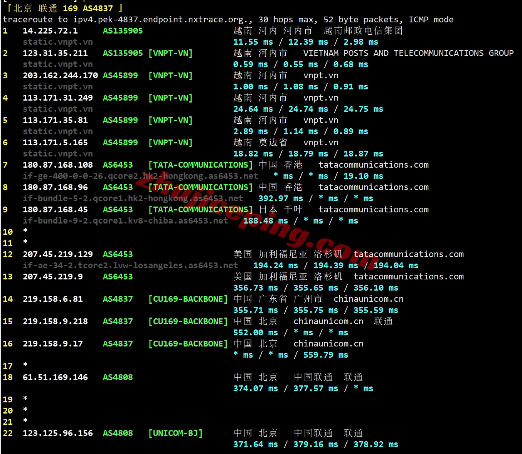Click IP address 219.158.9.218
The image size is (522, 454).
(55, 321)
